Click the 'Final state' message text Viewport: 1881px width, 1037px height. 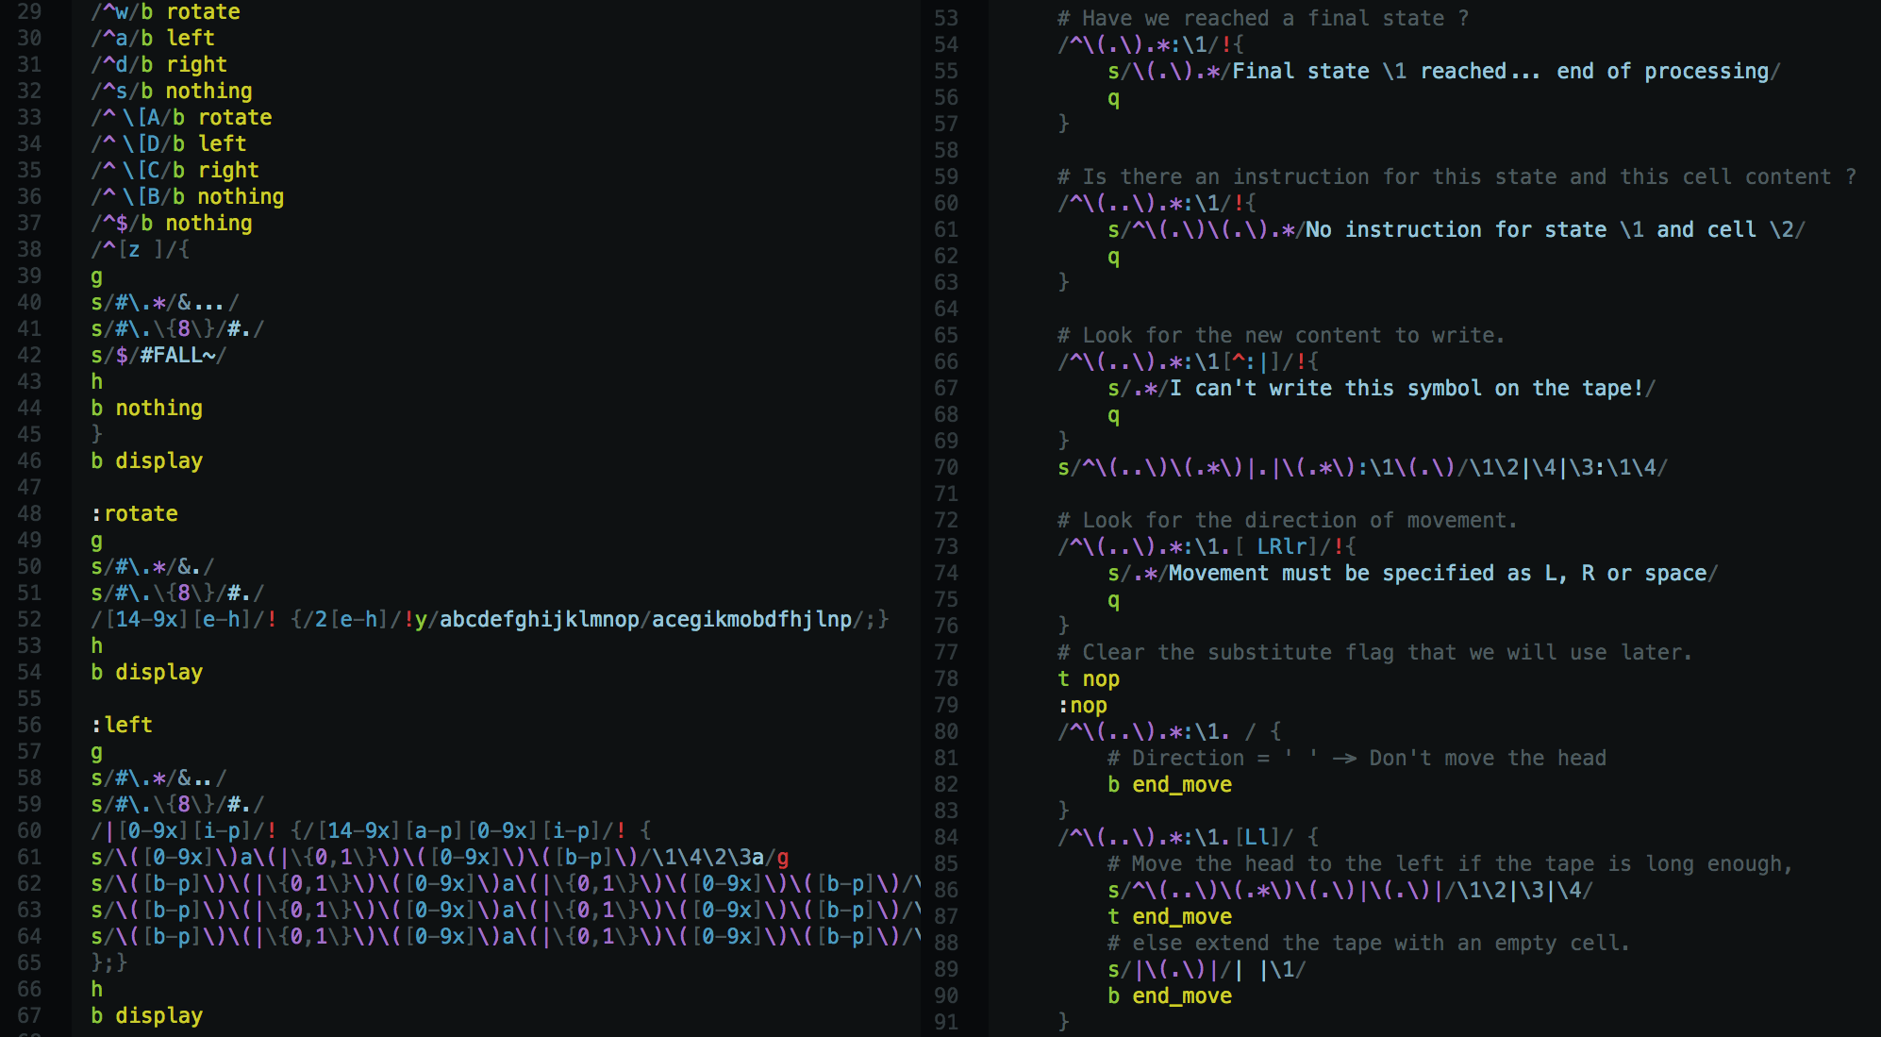click(1300, 71)
